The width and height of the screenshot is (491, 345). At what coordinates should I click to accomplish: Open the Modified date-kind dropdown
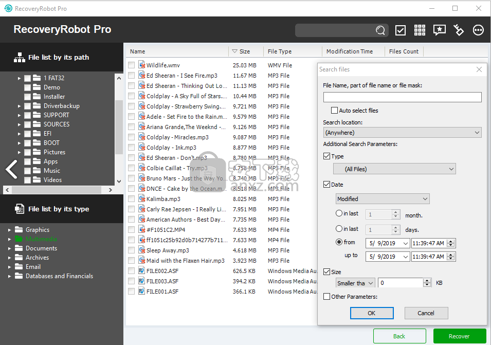tap(383, 199)
